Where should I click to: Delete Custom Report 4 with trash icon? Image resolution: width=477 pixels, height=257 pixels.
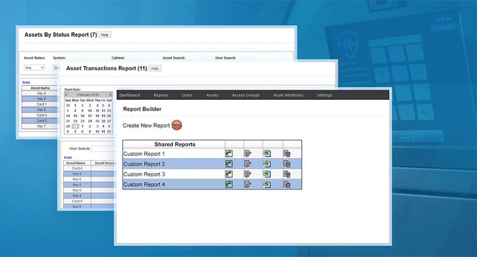pyautogui.click(x=287, y=185)
